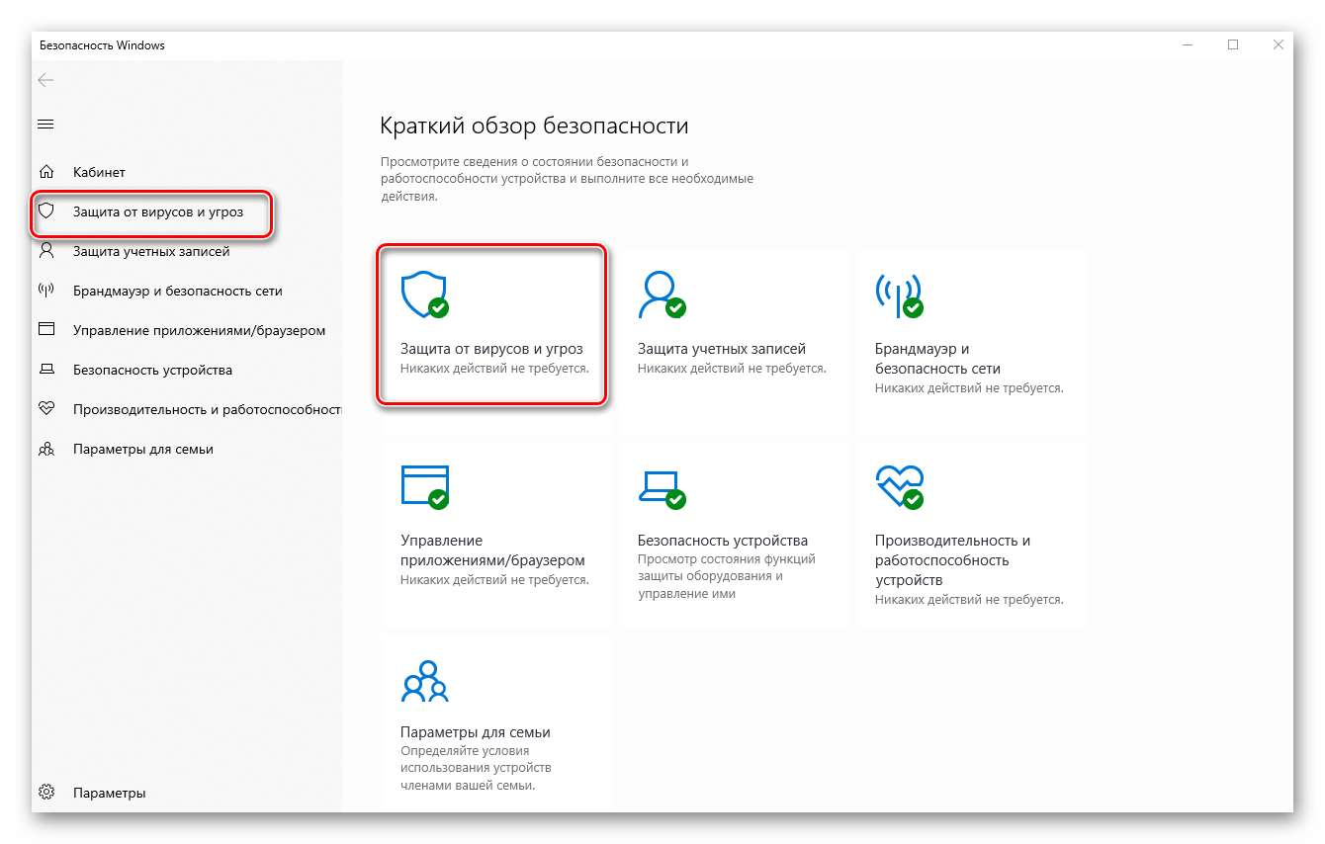Go to Защита учетных записей in sidebar
Image resolution: width=1325 pixels, height=844 pixels.
(151, 251)
